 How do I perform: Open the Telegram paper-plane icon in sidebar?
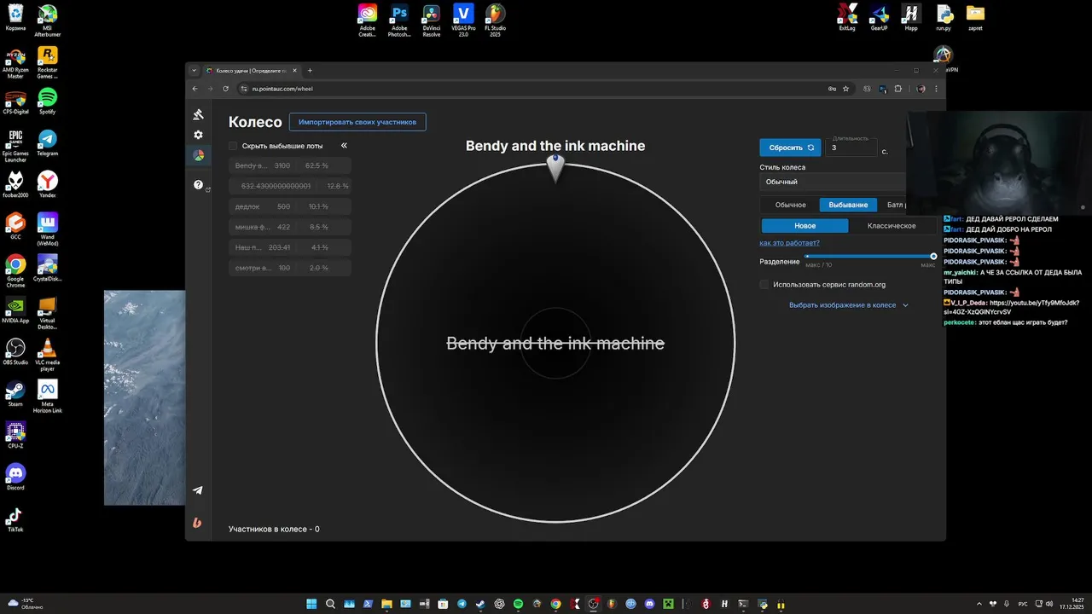(198, 490)
